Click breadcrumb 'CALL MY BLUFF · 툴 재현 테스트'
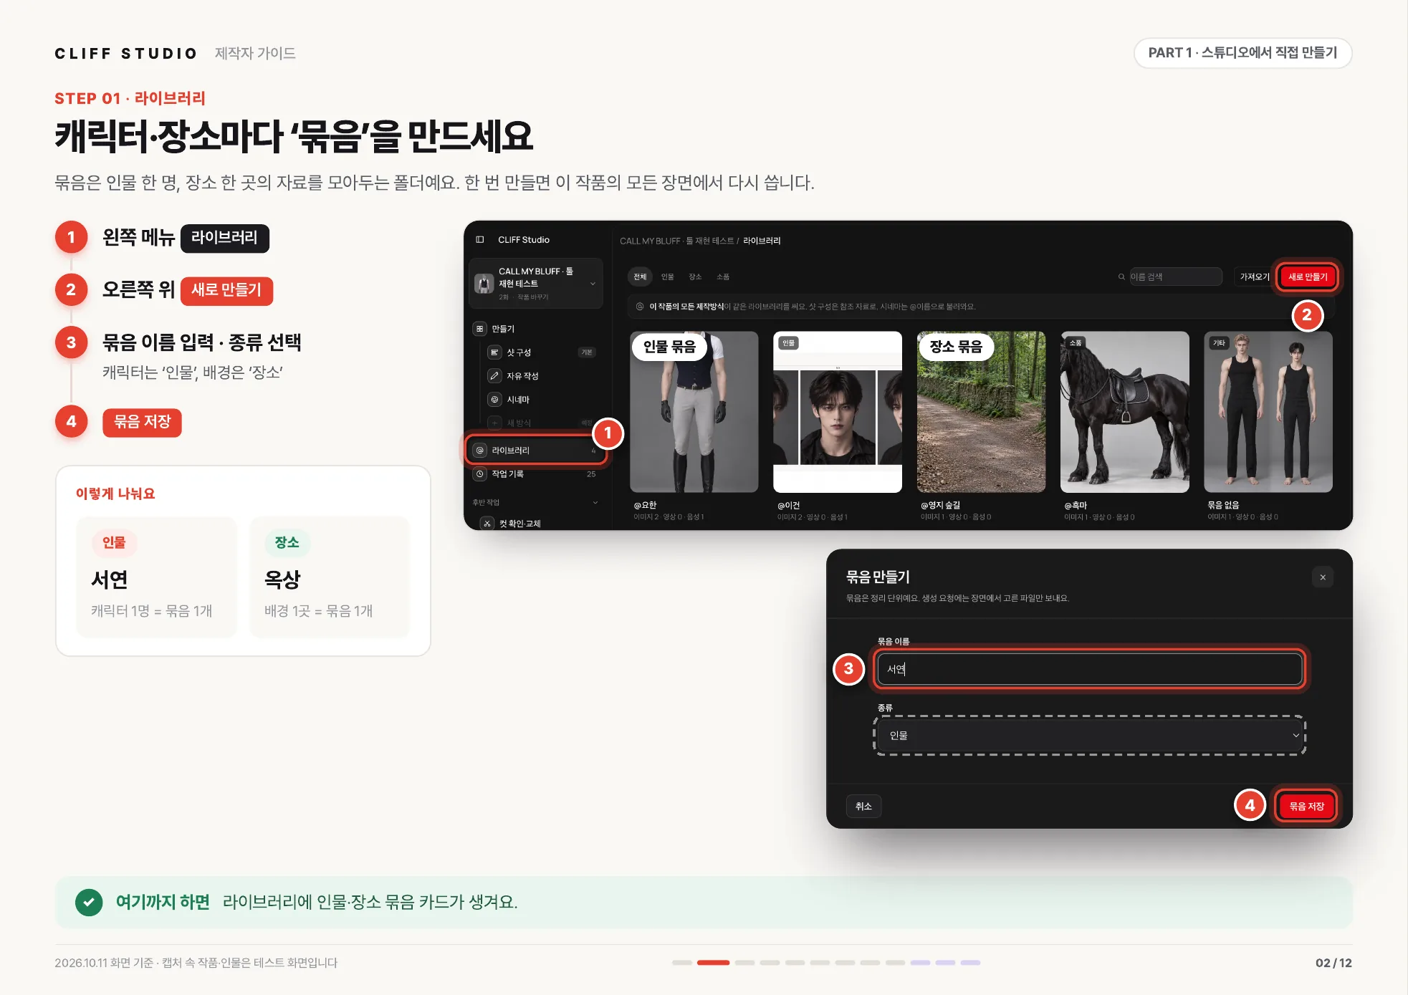Screen dimensions: 1408x995 pos(676,241)
